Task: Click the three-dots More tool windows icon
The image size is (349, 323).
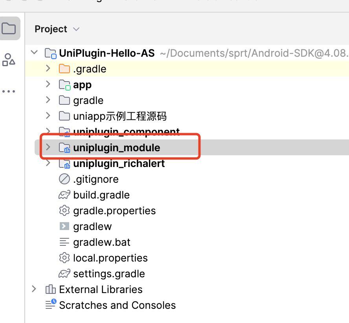Action: [x=9, y=91]
